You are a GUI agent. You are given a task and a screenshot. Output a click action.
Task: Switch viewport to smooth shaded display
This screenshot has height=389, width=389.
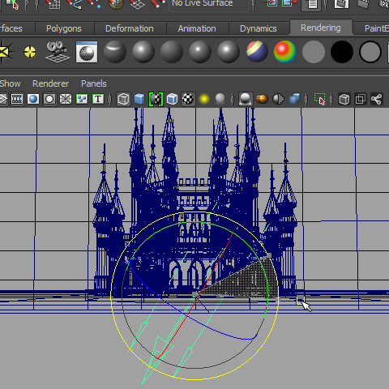tap(139, 99)
